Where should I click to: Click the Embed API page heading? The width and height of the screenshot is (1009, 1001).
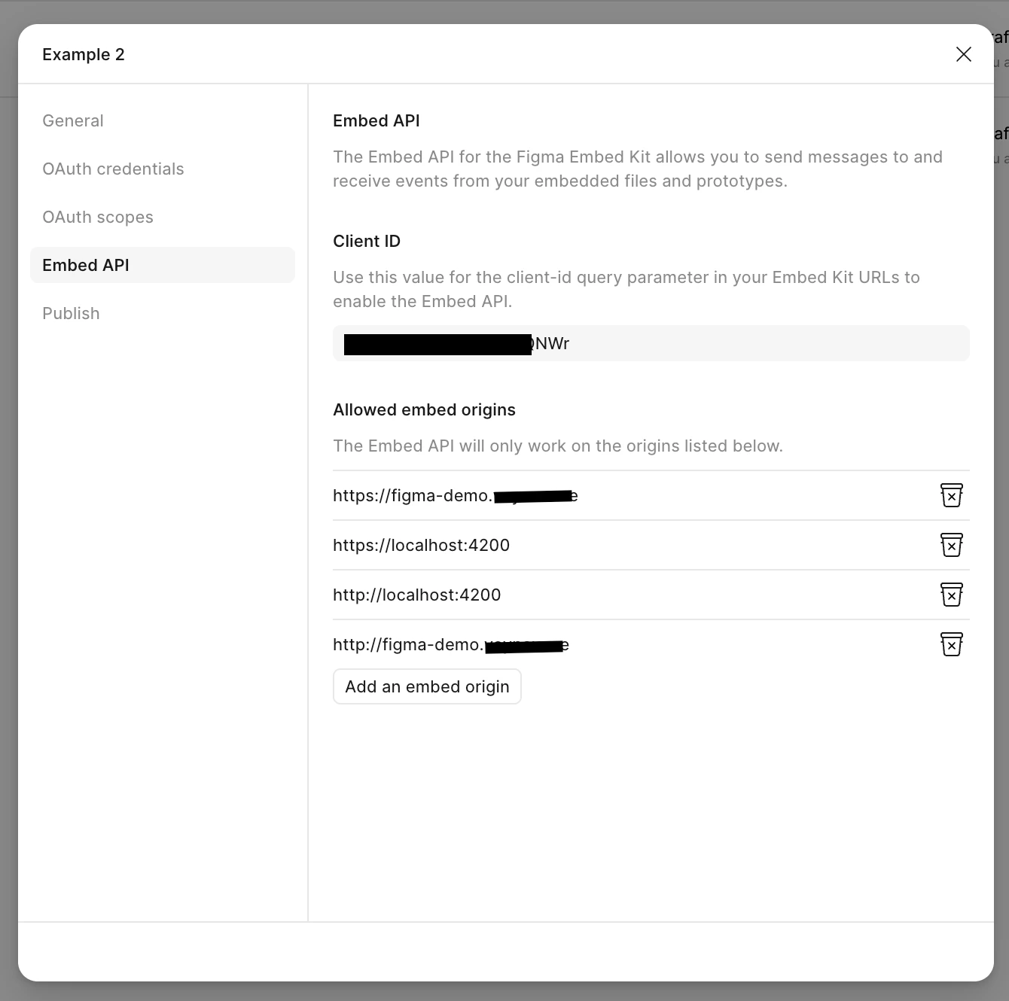click(376, 120)
